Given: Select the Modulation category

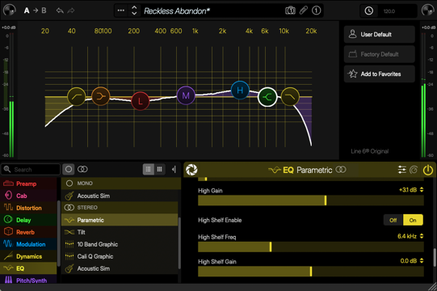Looking at the screenshot, I should click(28, 244).
